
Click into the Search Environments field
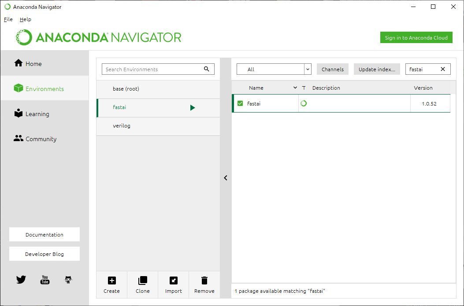click(x=158, y=69)
